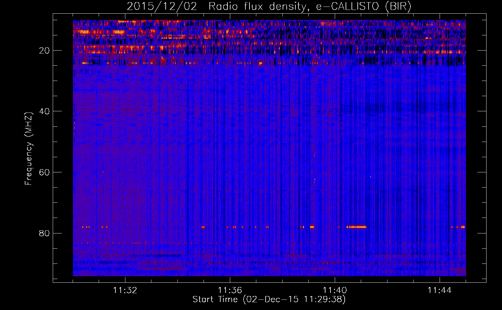Click the 11:44 time tick label
This screenshot has height=310, width=502.
coord(440,290)
